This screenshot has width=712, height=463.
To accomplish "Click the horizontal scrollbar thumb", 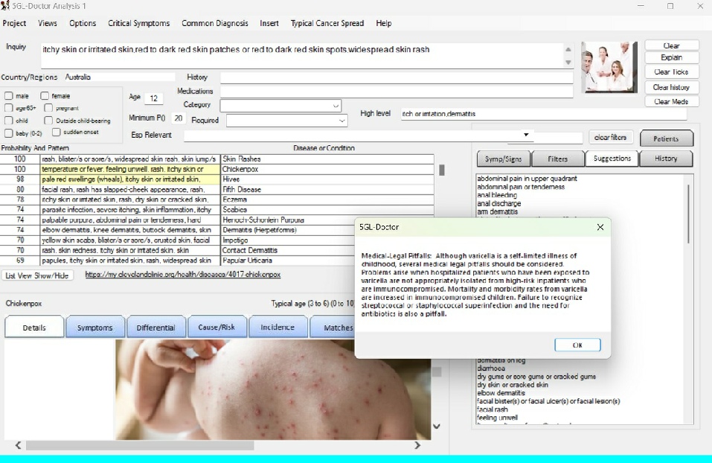I will (140, 445).
